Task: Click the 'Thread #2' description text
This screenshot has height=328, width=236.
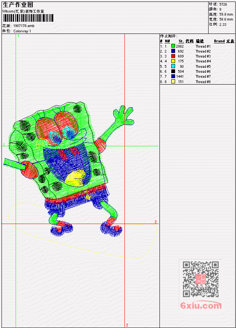Action: pyautogui.click(x=203, y=51)
